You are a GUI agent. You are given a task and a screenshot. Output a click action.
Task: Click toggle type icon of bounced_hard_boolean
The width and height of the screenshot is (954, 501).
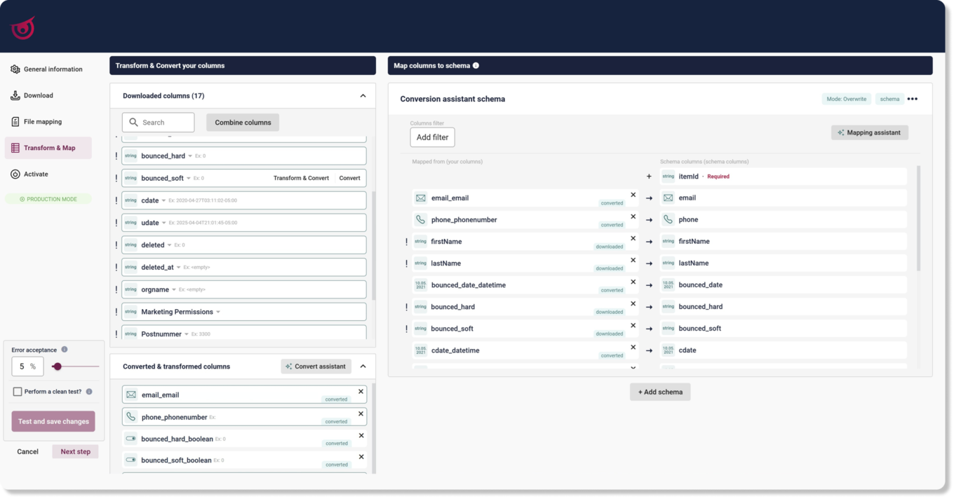click(131, 439)
